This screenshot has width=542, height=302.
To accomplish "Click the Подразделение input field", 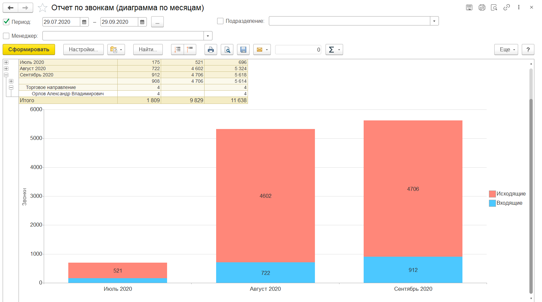I will coord(350,21).
